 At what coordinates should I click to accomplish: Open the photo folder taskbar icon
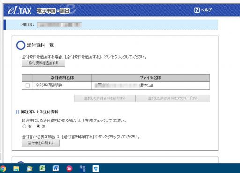coord(30,169)
